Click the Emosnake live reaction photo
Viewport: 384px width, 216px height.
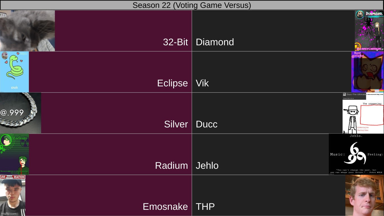[13, 195]
